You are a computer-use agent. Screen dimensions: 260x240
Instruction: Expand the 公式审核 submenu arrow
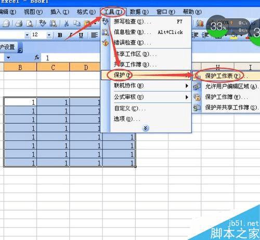click(x=187, y=97)
